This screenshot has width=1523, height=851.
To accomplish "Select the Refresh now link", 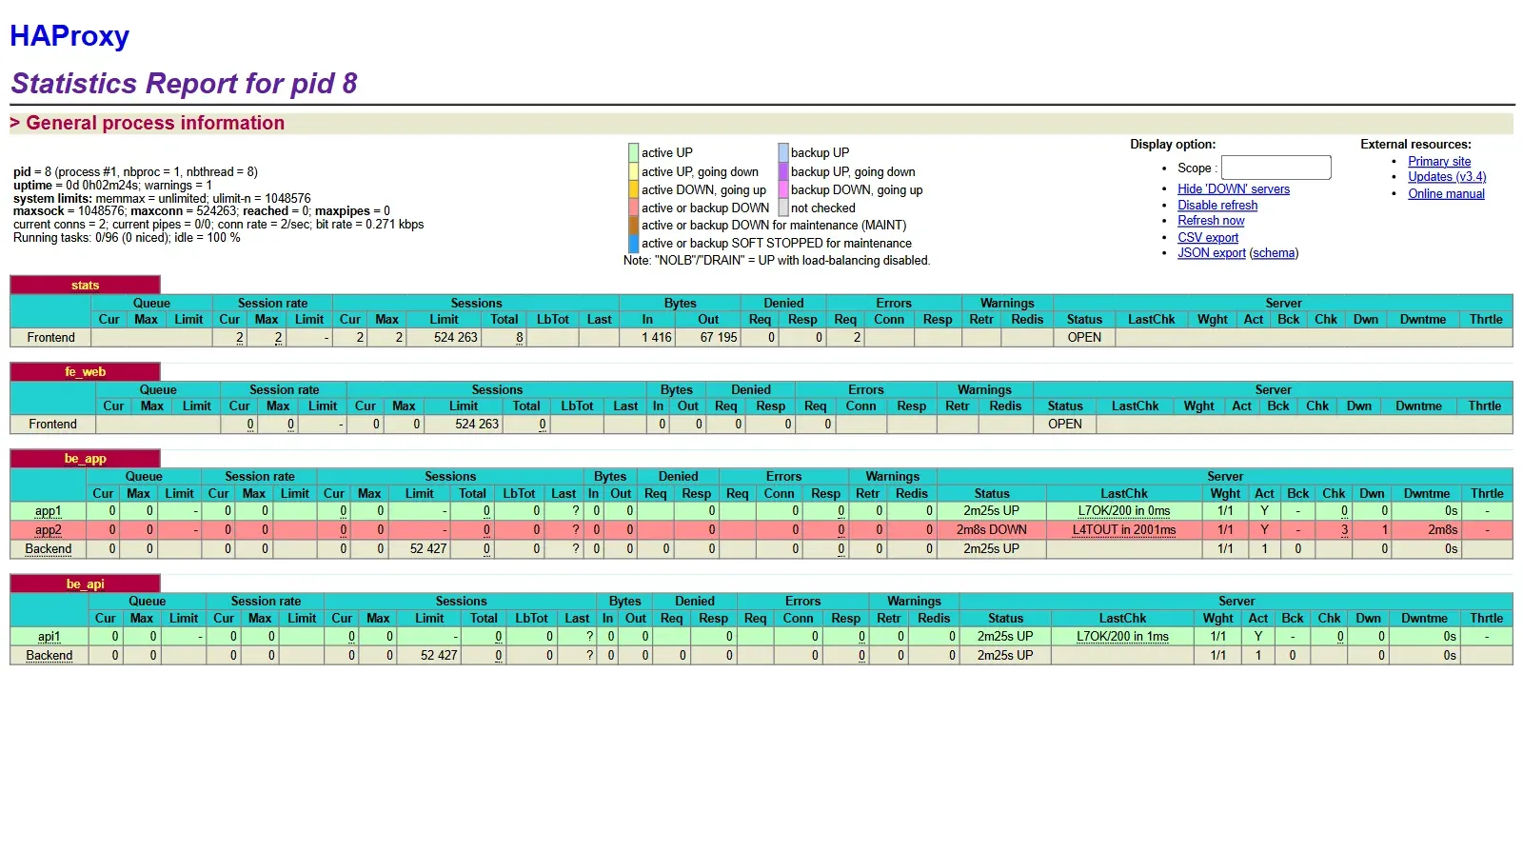I will tap(1210, 220).
